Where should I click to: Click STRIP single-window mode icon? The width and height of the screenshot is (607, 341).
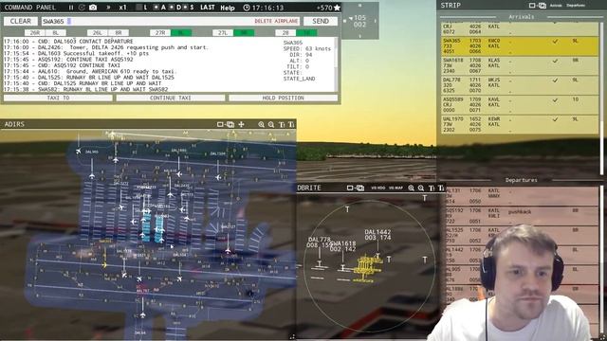(532, 6)
